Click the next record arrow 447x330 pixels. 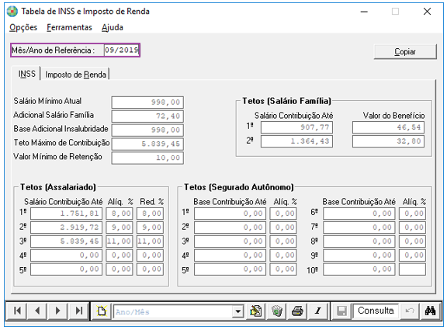[57, 311]
